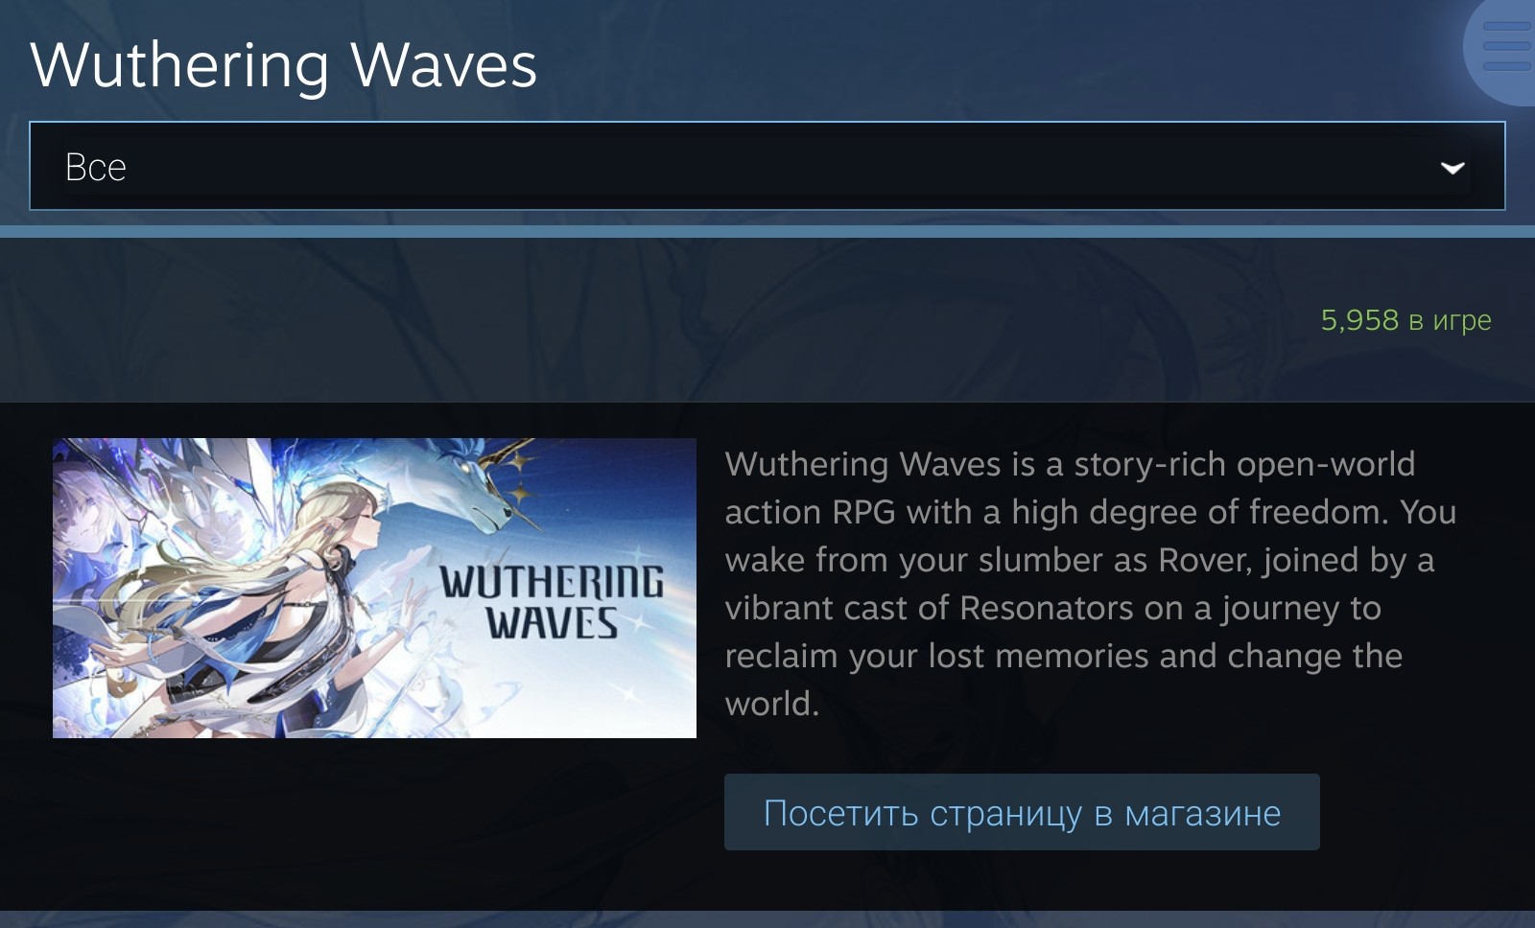
Task: Click the dropdown chevron arrow icon
Action: (x=1452, y=168)
